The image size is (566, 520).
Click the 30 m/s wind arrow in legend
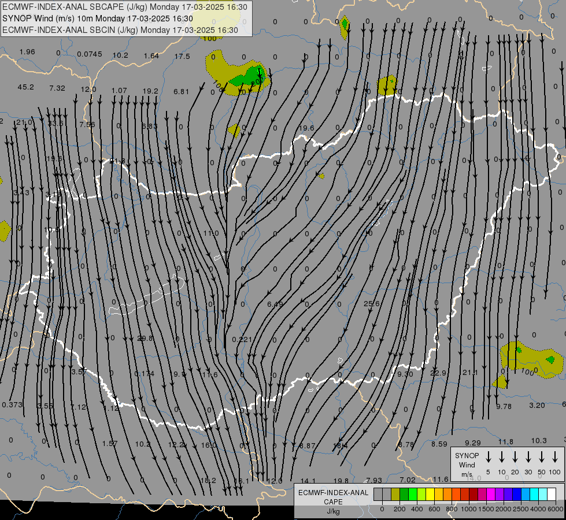[x=528, y=457]
